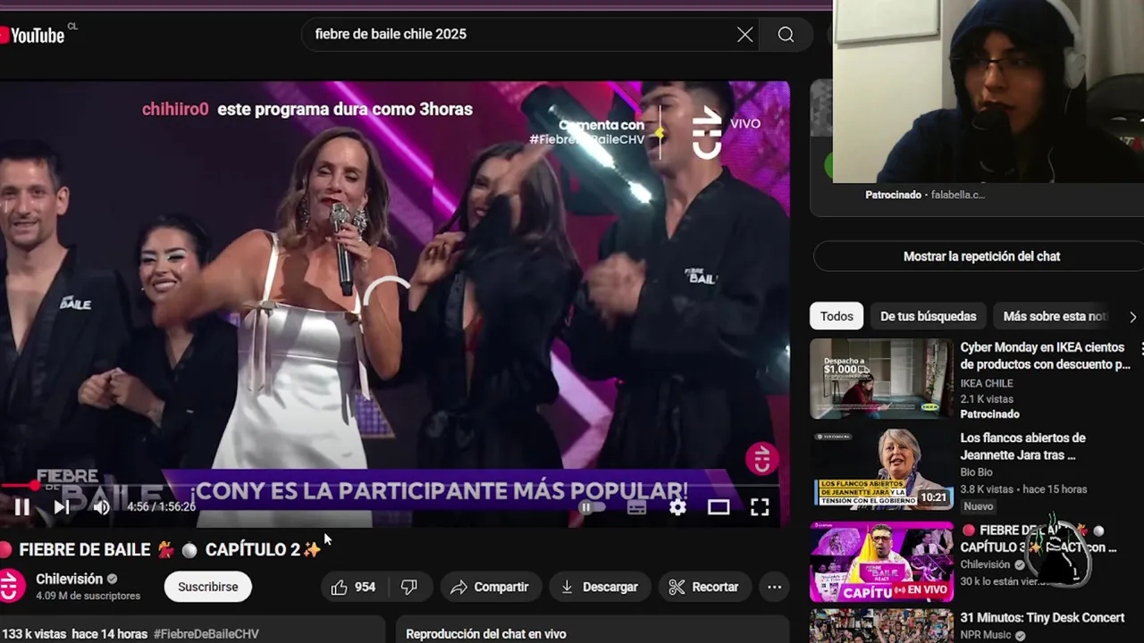Screen dimensions: 1144x643
Task: Open the more actions three-dot menu
Action: click(774, 587)
